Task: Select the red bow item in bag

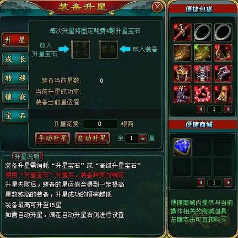Action: click(223, 53)
